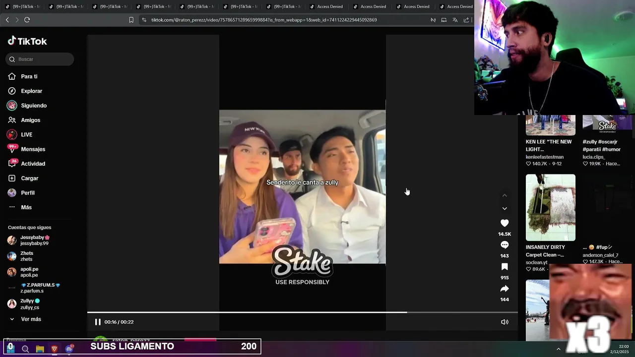635x357 pixels.
Task: Go to next video with the down chevron
Action: pos(505,209)
